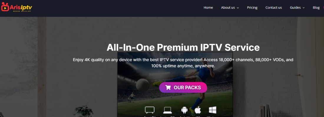The image size is (324, 117).
Task: Click the About us menu label
Action: click(228, 8)
